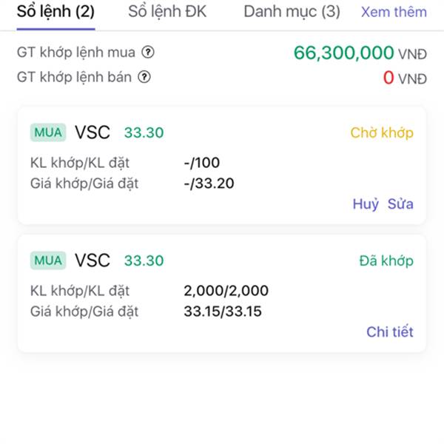Go to Danh mục (3) tab

click(292, 12)
